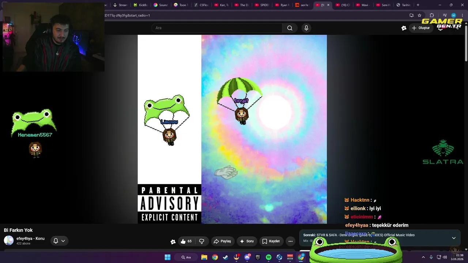Viewport: 468px width, 263px height.
Task: Switch to the Tarihin tab
Action: 404,5
